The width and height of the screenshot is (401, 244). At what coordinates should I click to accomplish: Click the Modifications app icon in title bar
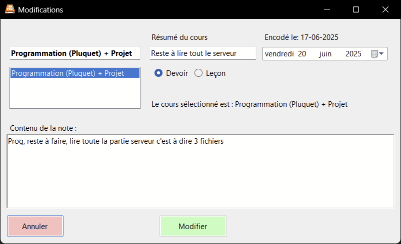pyautogui.click(x=9, y=9)
